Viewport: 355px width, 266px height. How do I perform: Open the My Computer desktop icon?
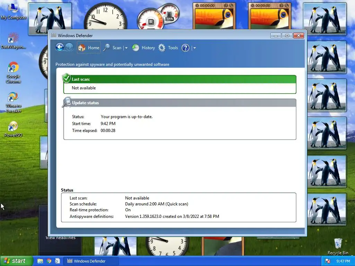[x=14, y=11]
